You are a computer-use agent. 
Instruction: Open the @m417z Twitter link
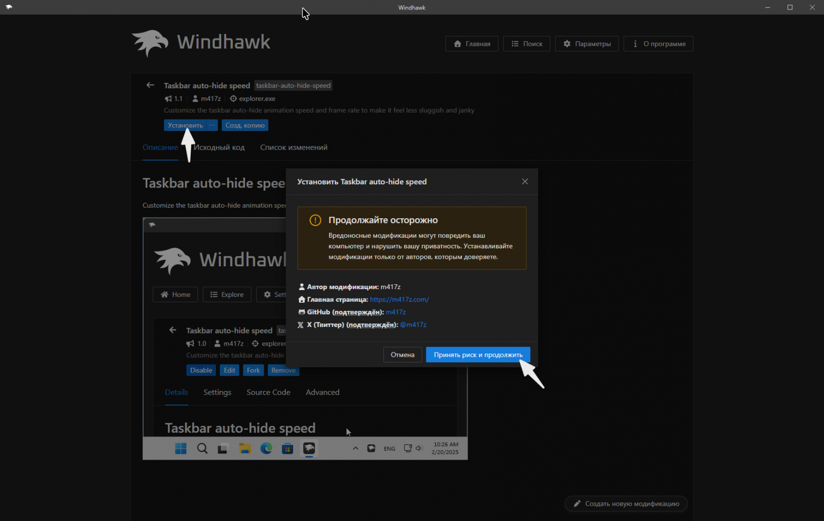[x=413, y=324]
